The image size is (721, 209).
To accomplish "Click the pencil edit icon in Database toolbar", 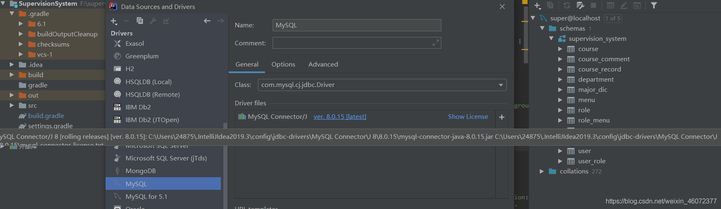I will click(x=624, y=5).
